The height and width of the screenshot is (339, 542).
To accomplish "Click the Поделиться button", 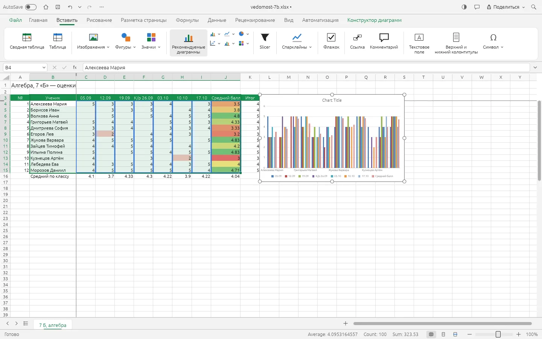I will pos(505,7).
